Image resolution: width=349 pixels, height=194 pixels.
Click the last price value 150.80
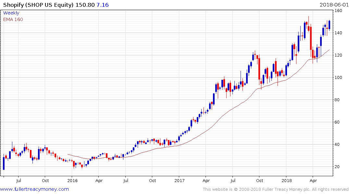click(x=85, y=5)
